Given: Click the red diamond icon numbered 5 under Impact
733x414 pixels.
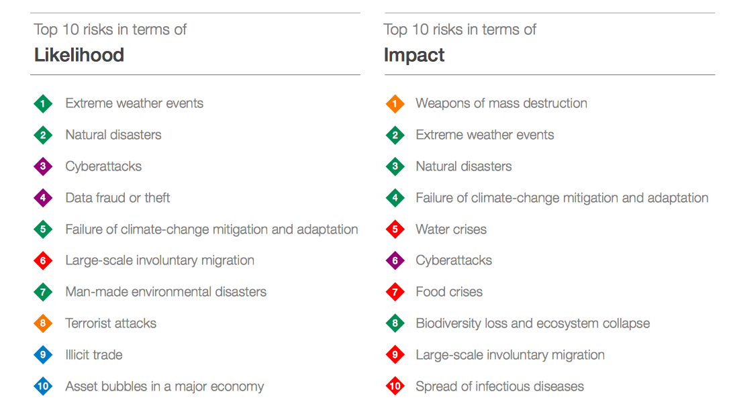Looking at the screenshot, I should 395,229.
